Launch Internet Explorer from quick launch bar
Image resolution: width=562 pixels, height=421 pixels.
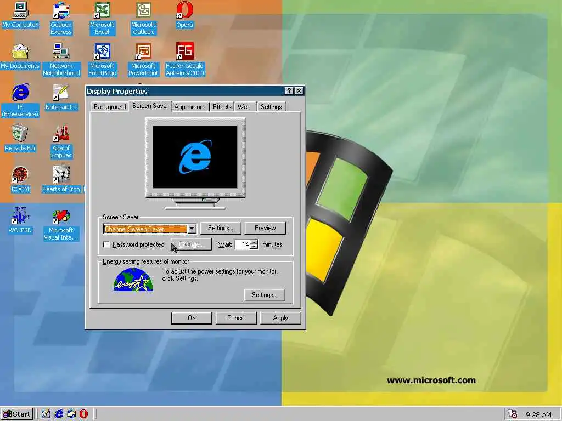point(59,414)
